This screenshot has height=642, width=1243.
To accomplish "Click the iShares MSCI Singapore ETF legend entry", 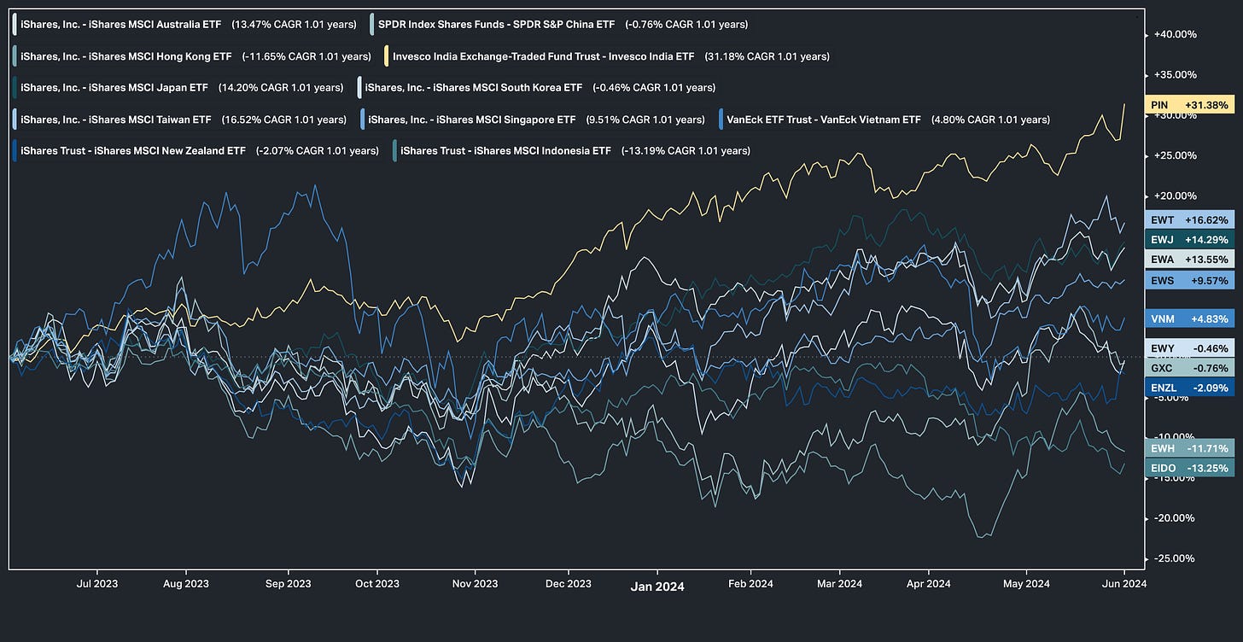I will pos(535,120).
